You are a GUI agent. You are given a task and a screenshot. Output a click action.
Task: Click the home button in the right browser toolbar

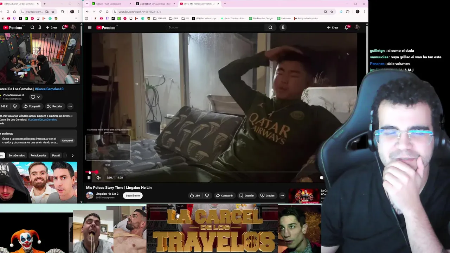pos(107,12)
